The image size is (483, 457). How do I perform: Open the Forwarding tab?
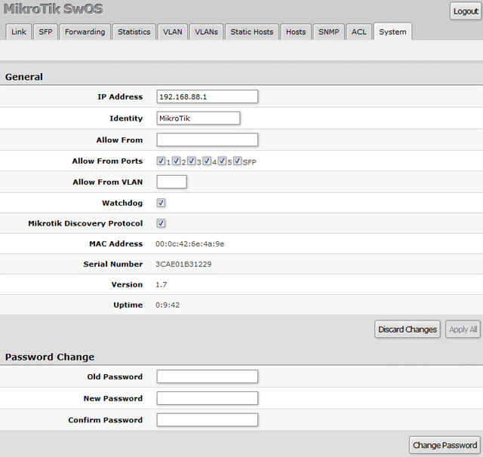pyautogui.click(x=85, y=32)
